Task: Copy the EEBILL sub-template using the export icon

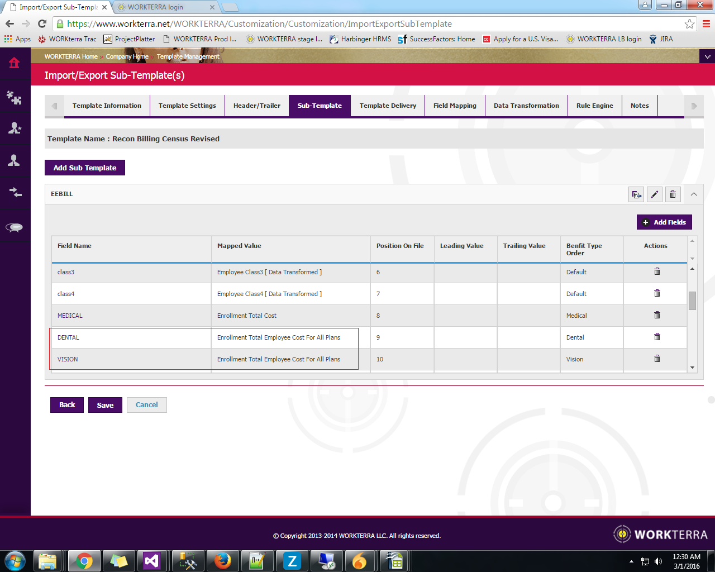Action: [x=636, y=194]
